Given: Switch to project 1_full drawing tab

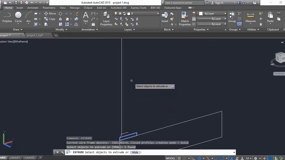Looking at the screenshot, I should 35,36.
